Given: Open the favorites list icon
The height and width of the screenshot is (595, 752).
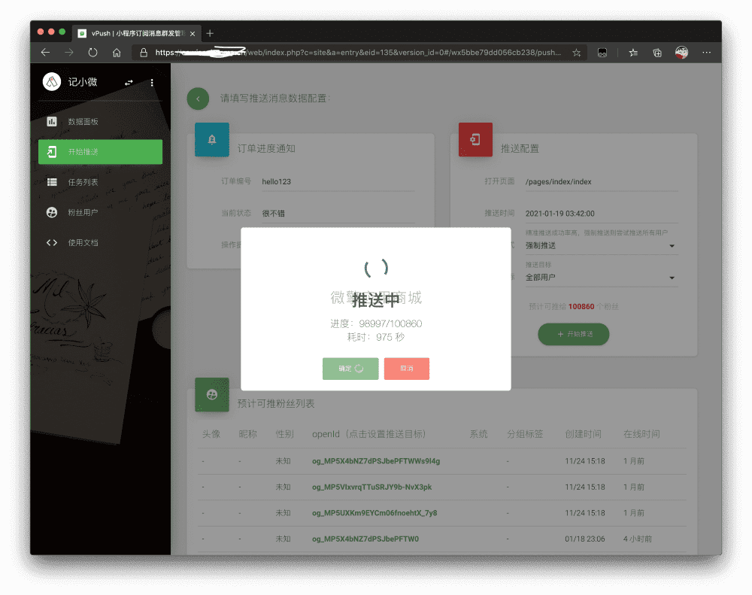Looking at the screenshot, I should (633, 53).
